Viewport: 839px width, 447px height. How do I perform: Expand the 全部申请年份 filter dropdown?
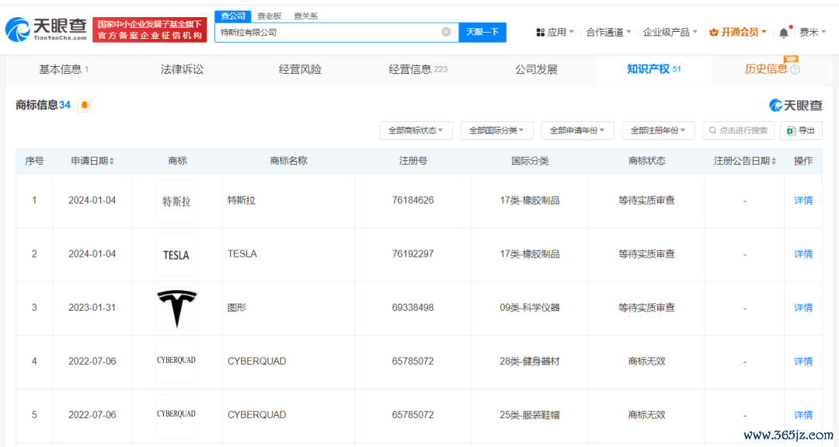(x=577, y=130)
